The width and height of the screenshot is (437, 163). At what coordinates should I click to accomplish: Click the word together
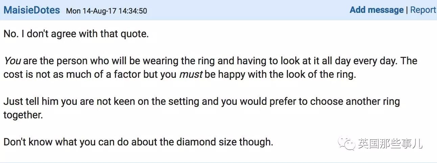[23, 115]
